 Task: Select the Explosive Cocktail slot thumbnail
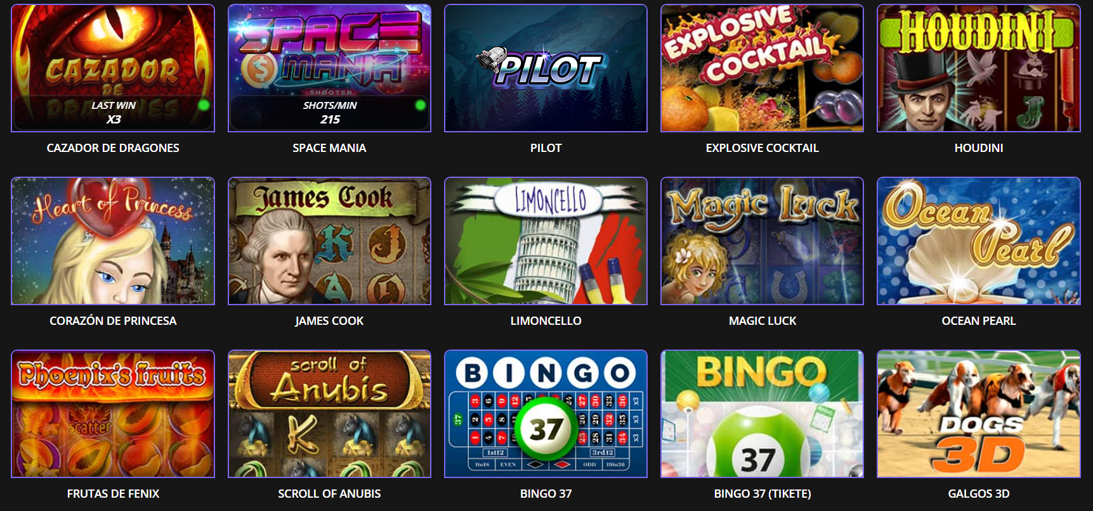coord(762,68)
